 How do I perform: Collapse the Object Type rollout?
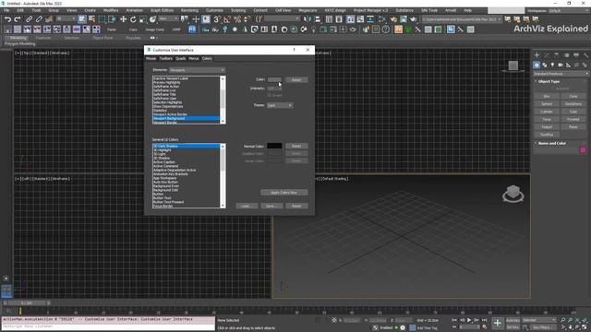[x=549, y=81]
